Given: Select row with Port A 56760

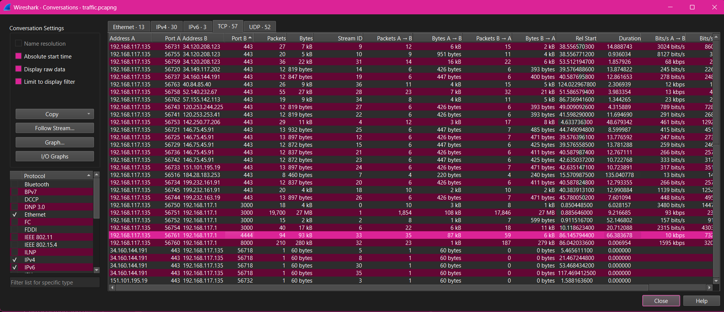Looking at the screenshot, I should point(411,243).
